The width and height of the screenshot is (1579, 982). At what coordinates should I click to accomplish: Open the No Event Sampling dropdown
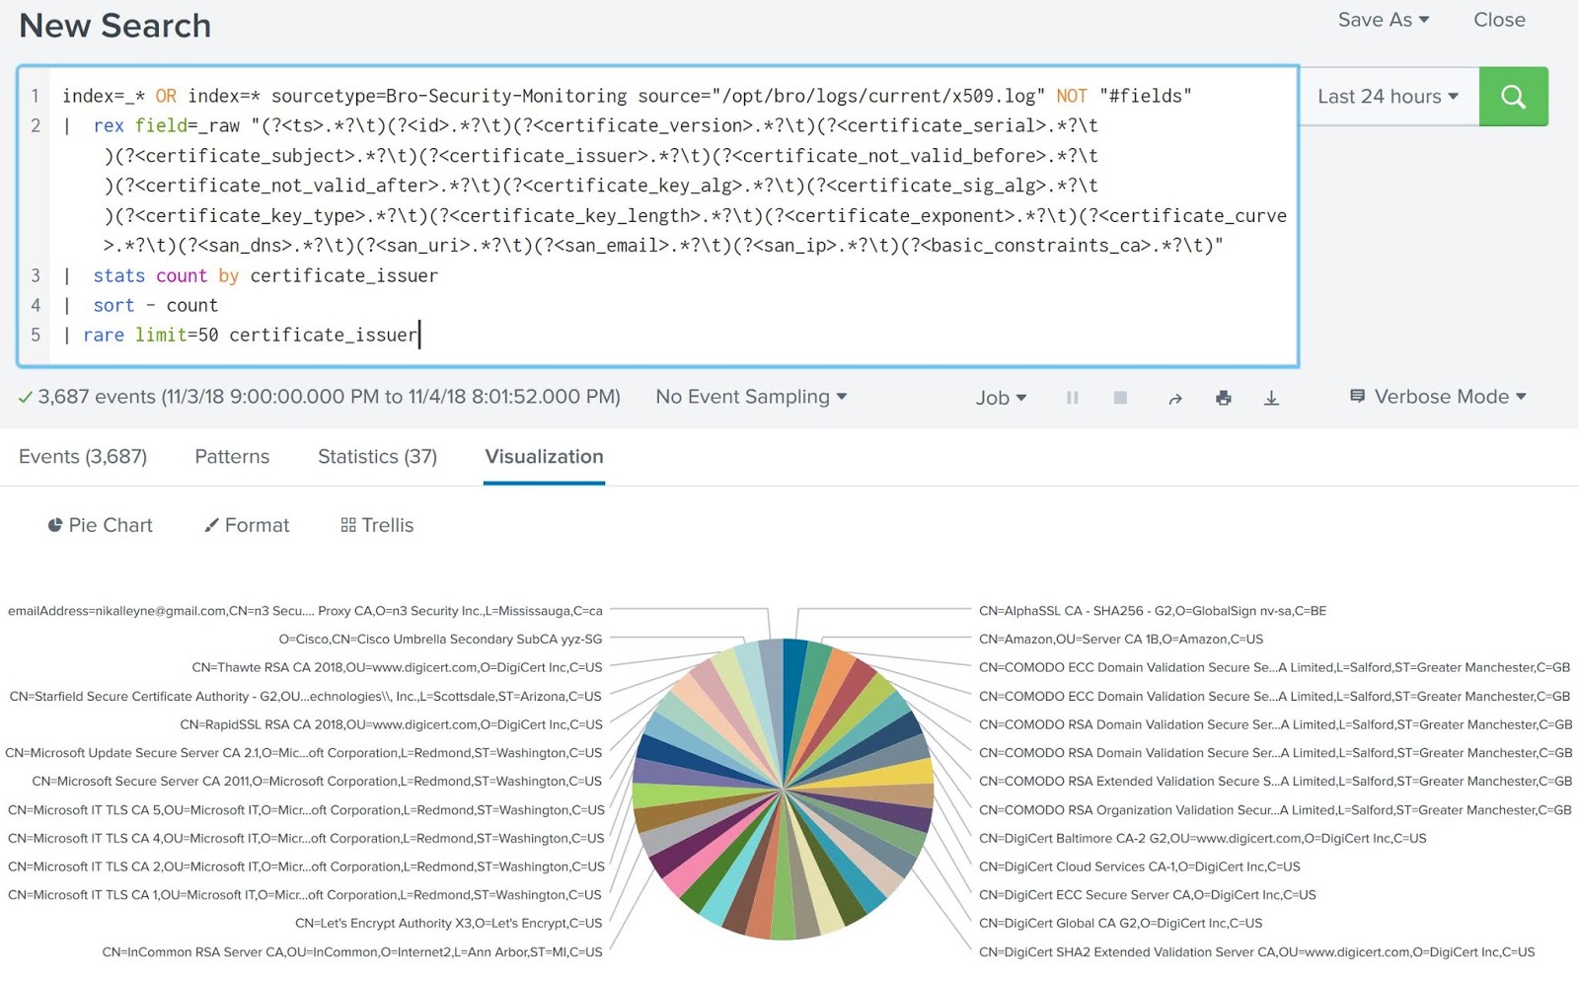point(750,396)
